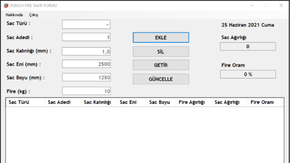290x163 pixels.
Task: Edit the Sac Kalınlığı (mm) field
Action: click(x=86, y=52)
